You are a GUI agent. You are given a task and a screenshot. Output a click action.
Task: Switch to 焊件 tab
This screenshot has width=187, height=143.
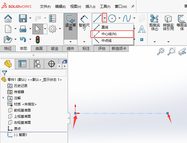[70, 49]
